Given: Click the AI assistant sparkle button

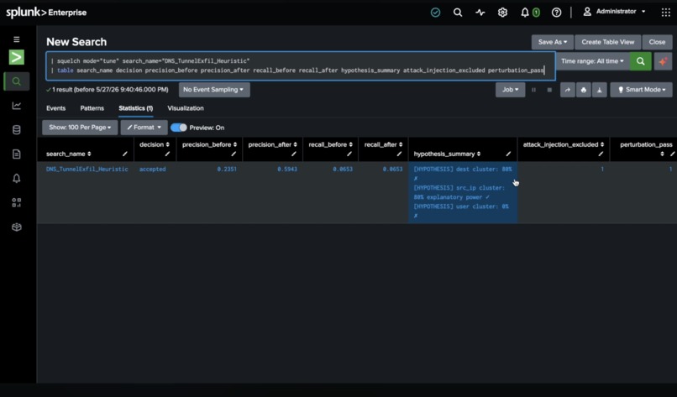Looking at the screenshot, I should [663, 61].
